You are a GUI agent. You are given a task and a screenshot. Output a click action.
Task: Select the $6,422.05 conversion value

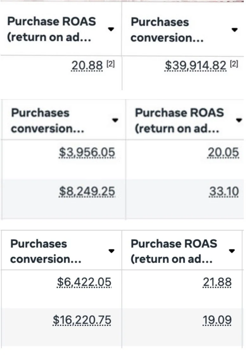tap(84, 282)
